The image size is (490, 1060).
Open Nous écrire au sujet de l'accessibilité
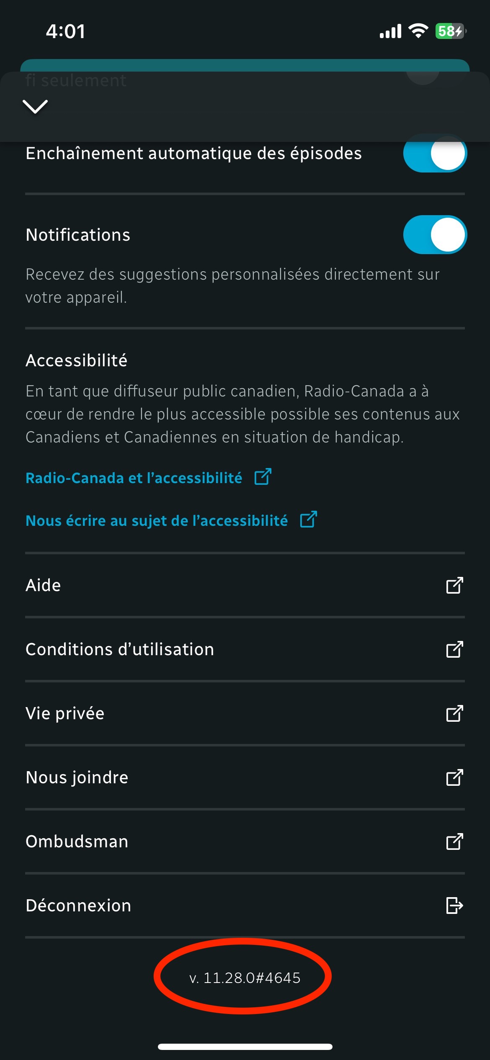[157, 520]
